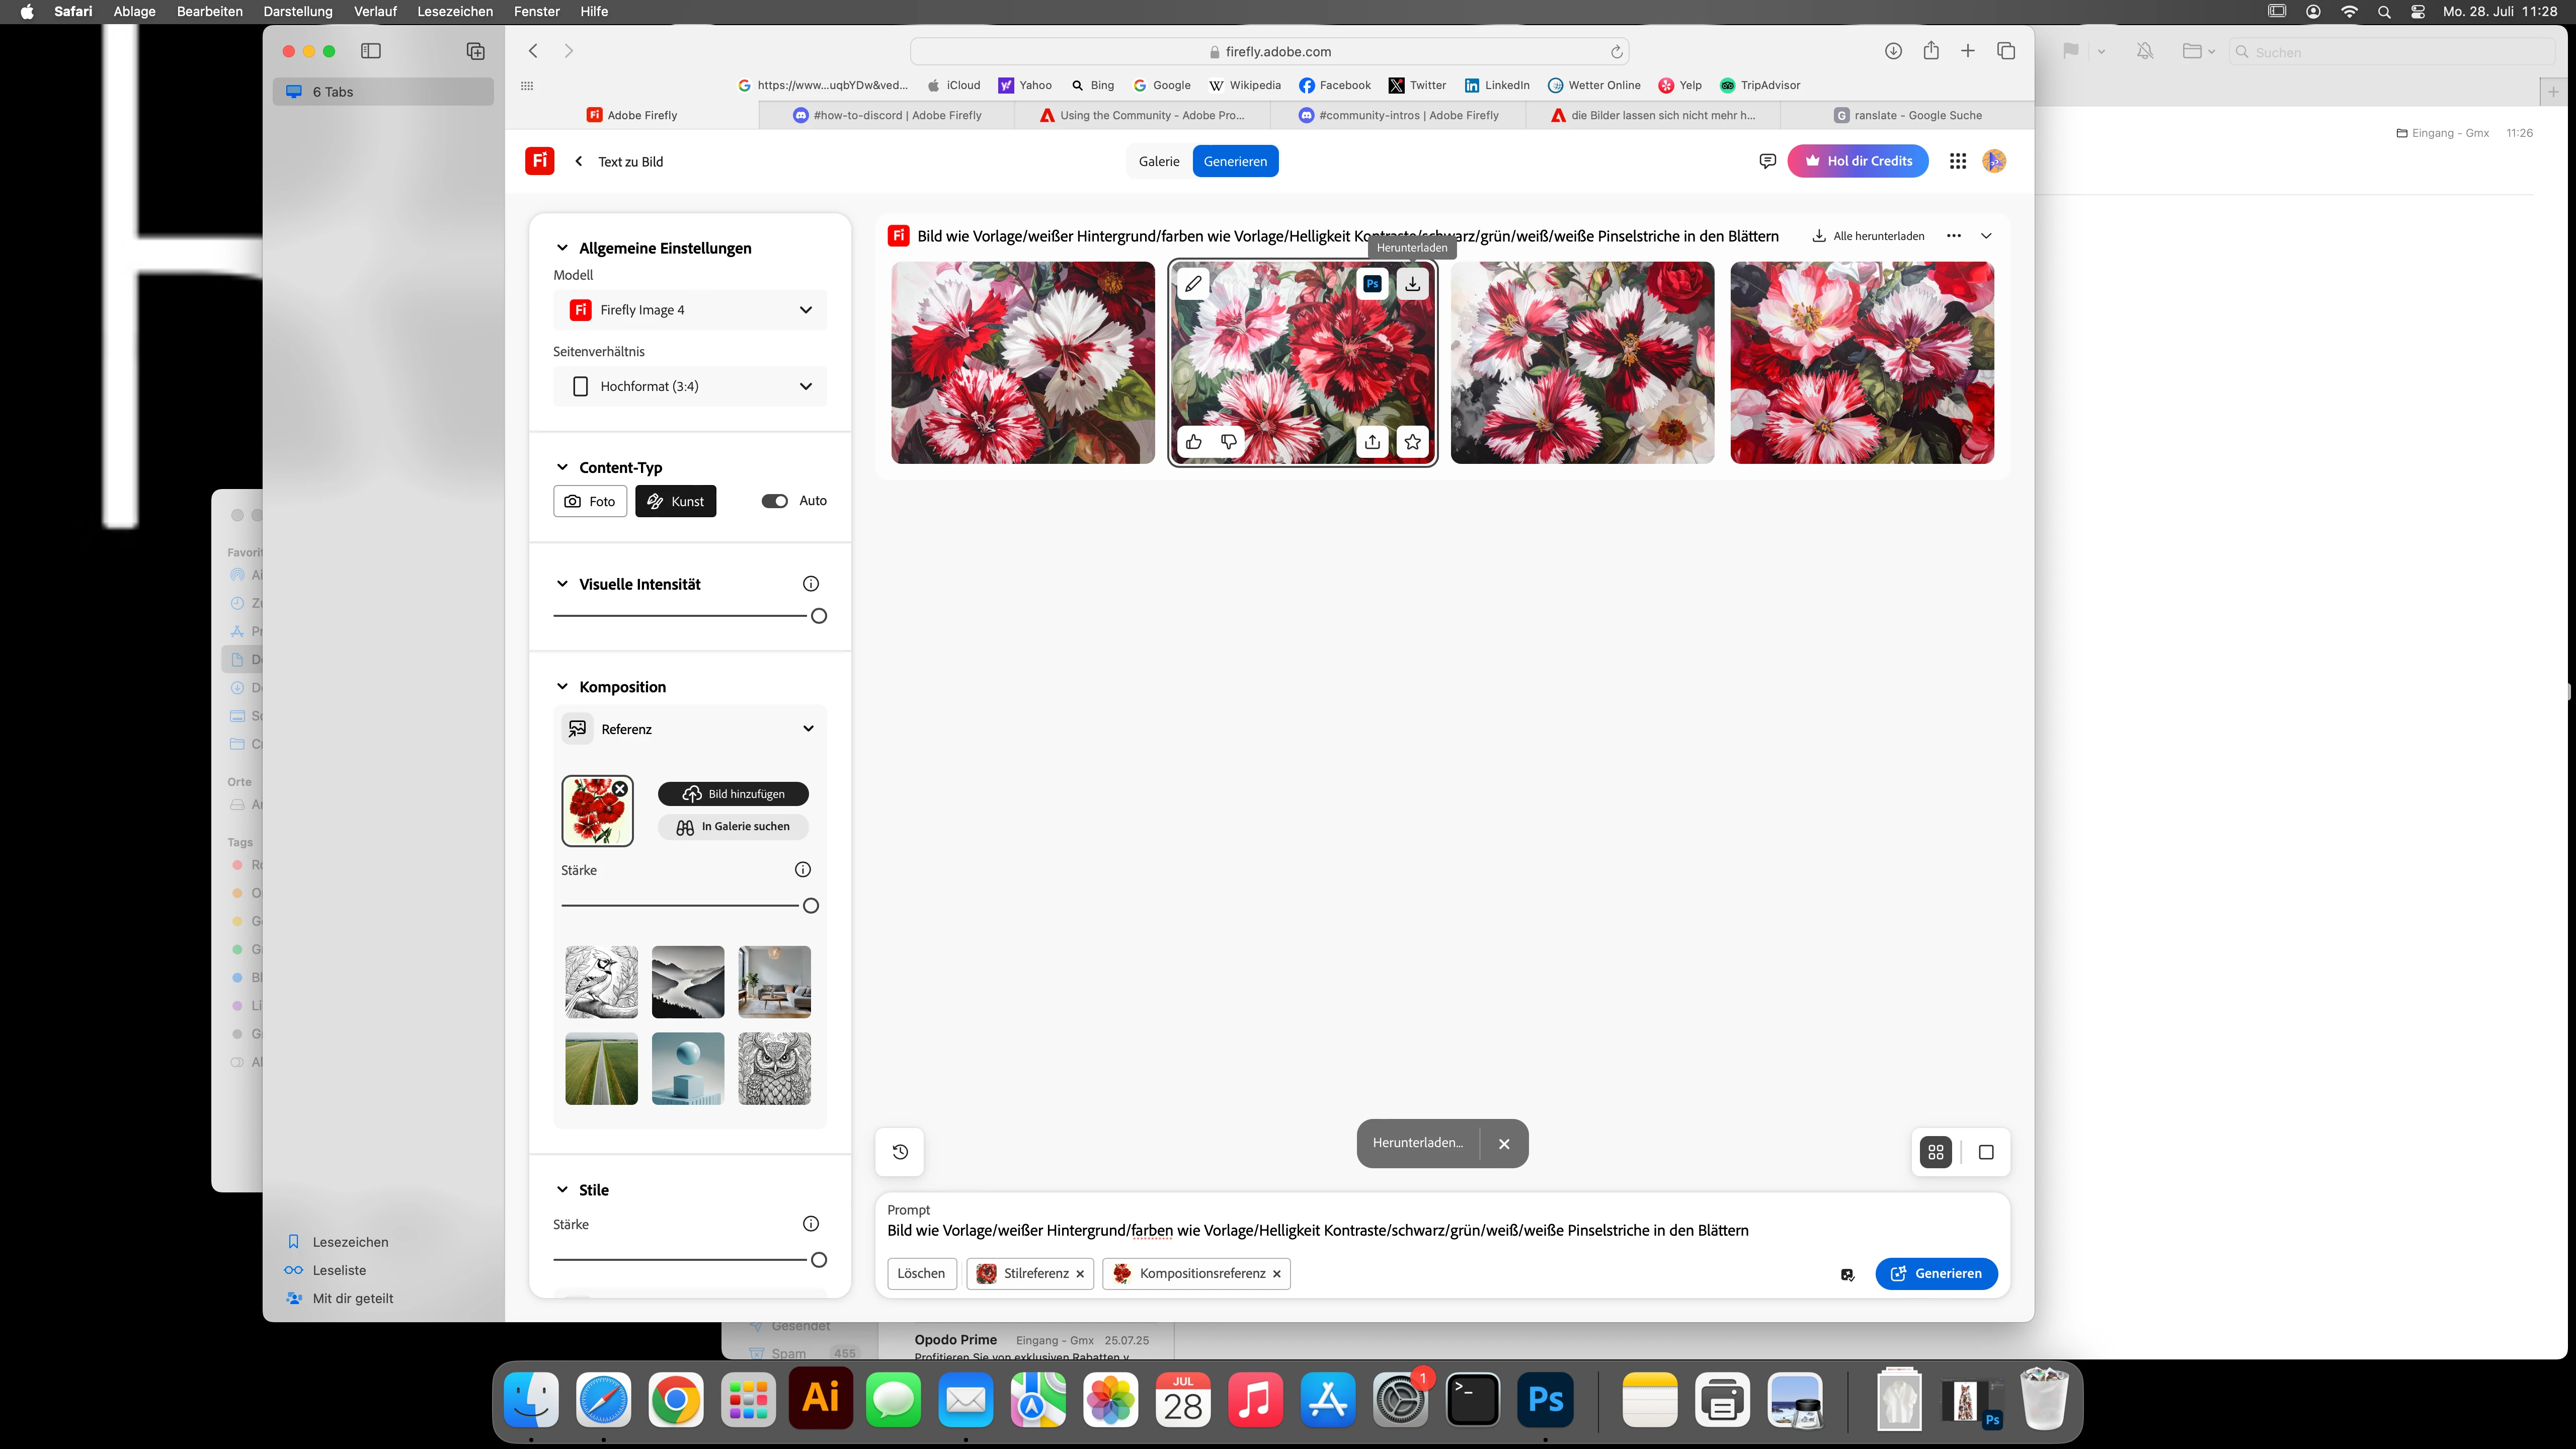This screenshot has width=2576, height=1449.
Task: Adjust the Visuelle Intensität slider handle
Action: [x=819, y=616]
